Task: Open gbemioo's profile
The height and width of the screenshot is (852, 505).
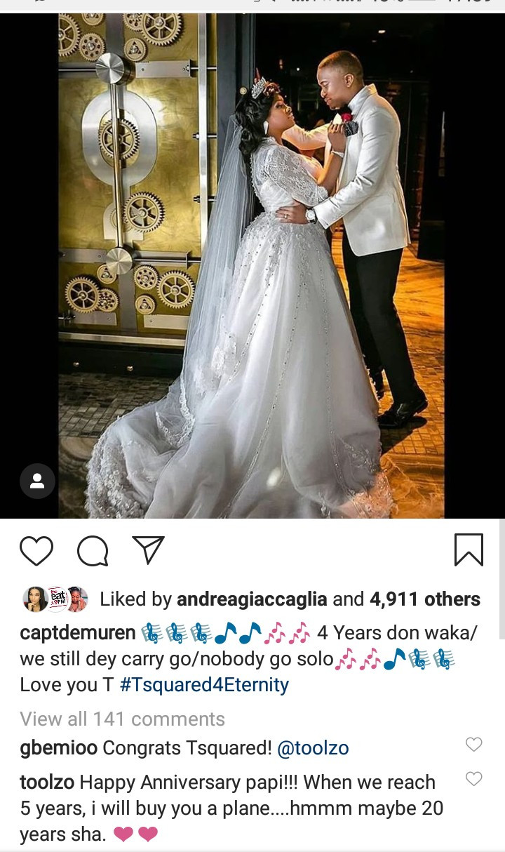Action: [x=58, y=748]
